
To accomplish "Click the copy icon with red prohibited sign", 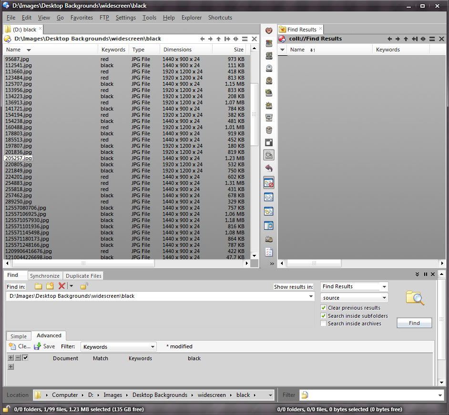I will (269, 182).
